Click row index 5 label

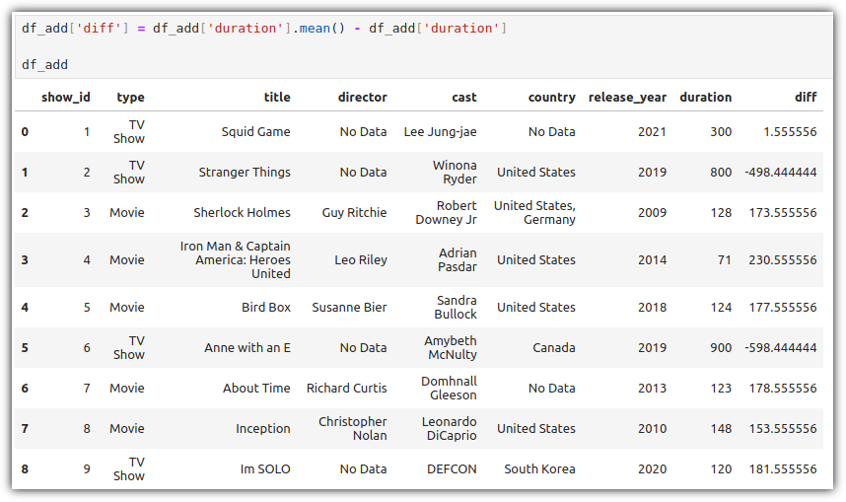point(25,347)
